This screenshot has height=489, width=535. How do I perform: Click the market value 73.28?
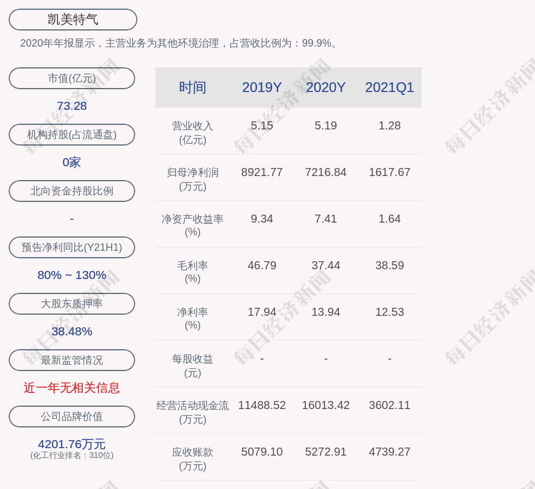72,106
